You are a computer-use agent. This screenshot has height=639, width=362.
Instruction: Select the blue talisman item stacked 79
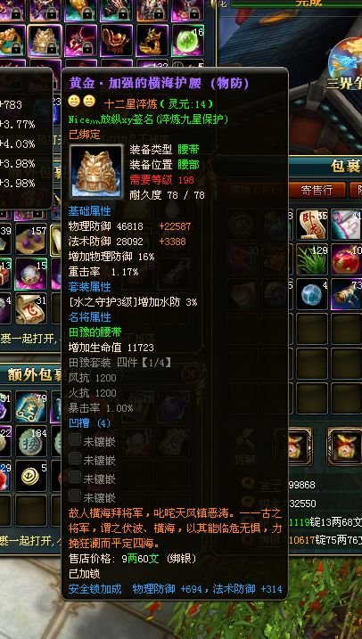[x=31, y=406]
